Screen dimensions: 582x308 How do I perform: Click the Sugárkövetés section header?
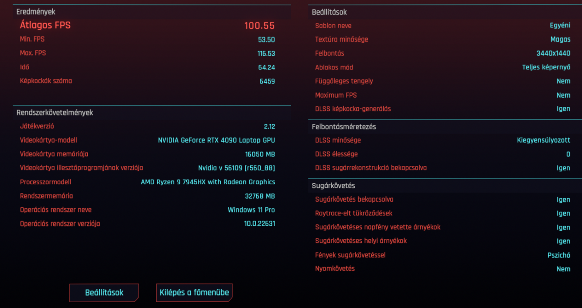click(333, 186)
